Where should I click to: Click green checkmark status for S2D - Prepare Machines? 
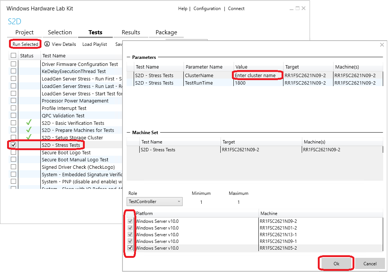tap(29, 130)
